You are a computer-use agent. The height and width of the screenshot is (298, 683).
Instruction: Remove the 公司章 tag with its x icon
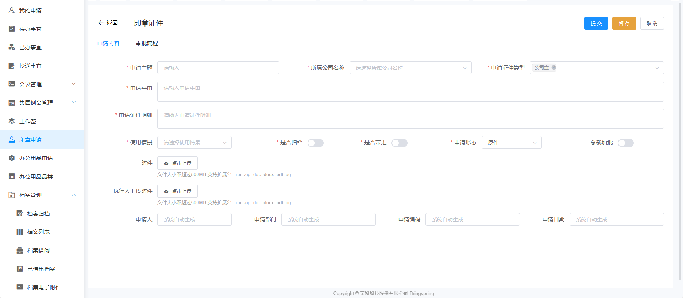click(554, 67)
